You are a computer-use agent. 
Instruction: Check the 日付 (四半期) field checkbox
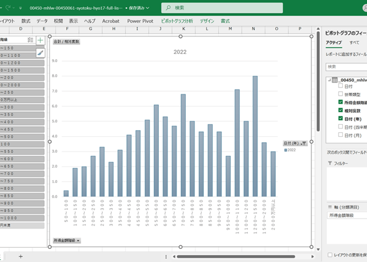point(340,127)
